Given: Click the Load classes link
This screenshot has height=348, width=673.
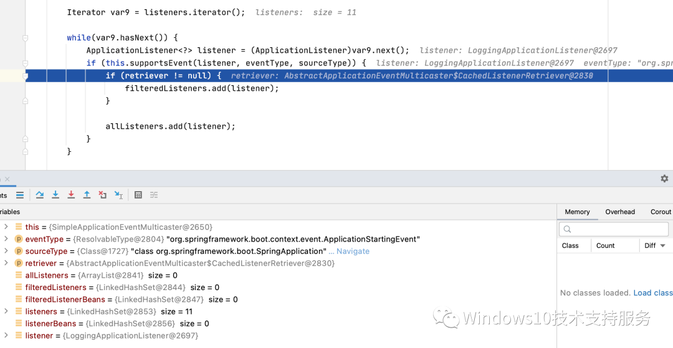Looking at the screenshot, I should tap(653, 293).
